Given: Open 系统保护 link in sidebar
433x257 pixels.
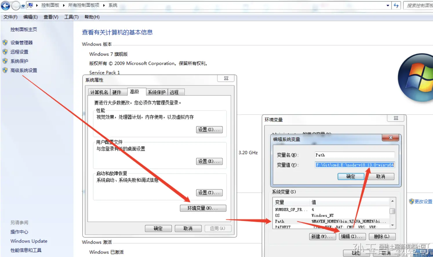Looking at the screenshot, I should point(19,61).
